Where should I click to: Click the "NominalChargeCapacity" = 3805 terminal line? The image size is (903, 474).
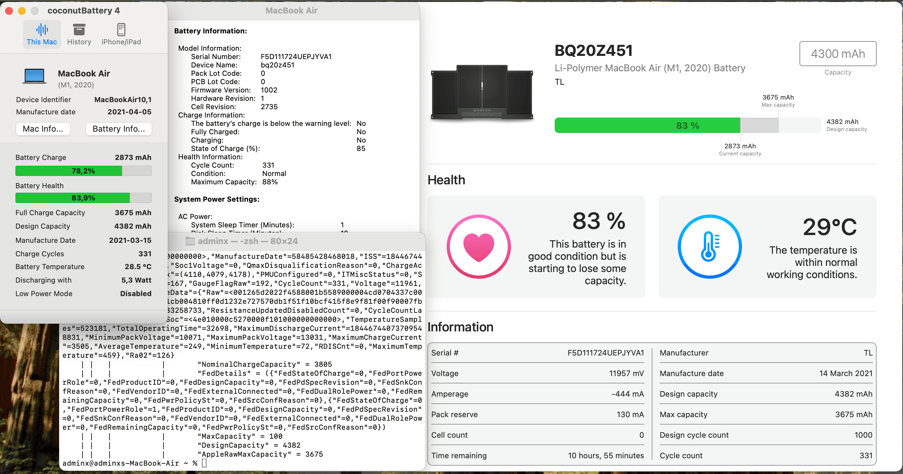tap(265, 364)
